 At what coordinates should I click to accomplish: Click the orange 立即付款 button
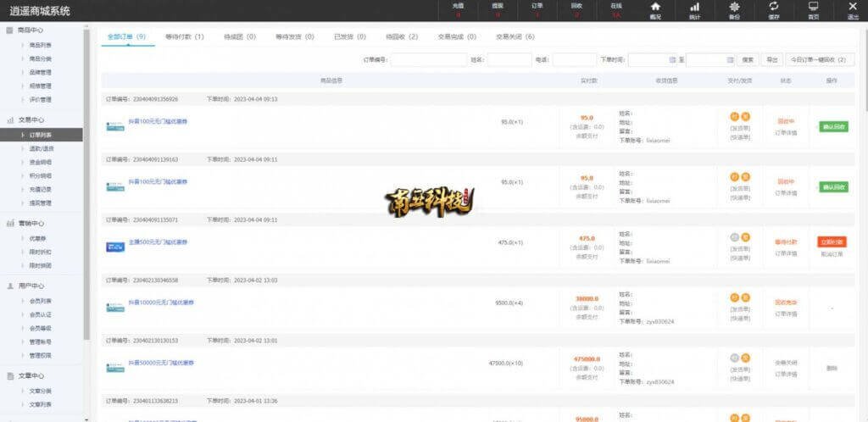832,242
